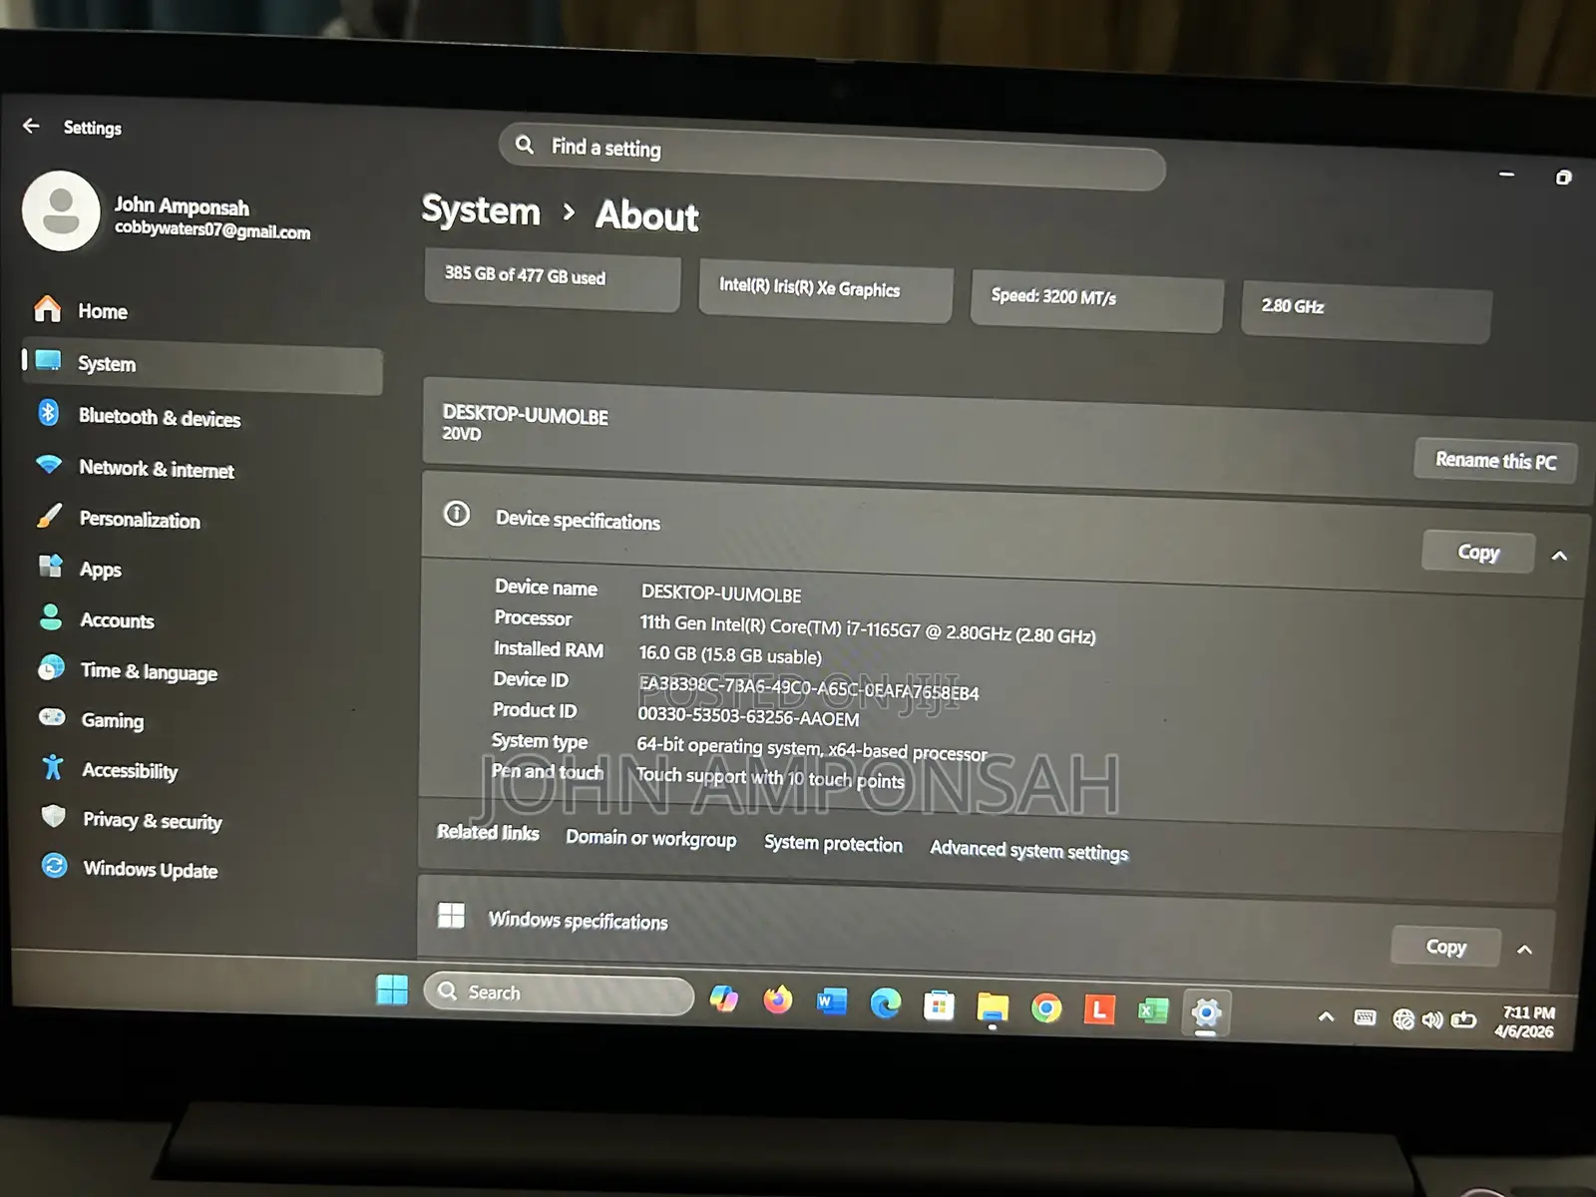Screen dimensions: 1596x1197
Task: Select the Product ID 00330-53503-63256-AAOEM
Action: tap(748, 716)
